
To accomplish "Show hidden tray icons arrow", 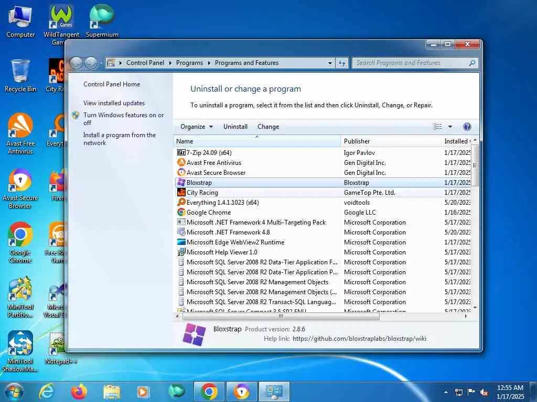I will pos(446,393).
